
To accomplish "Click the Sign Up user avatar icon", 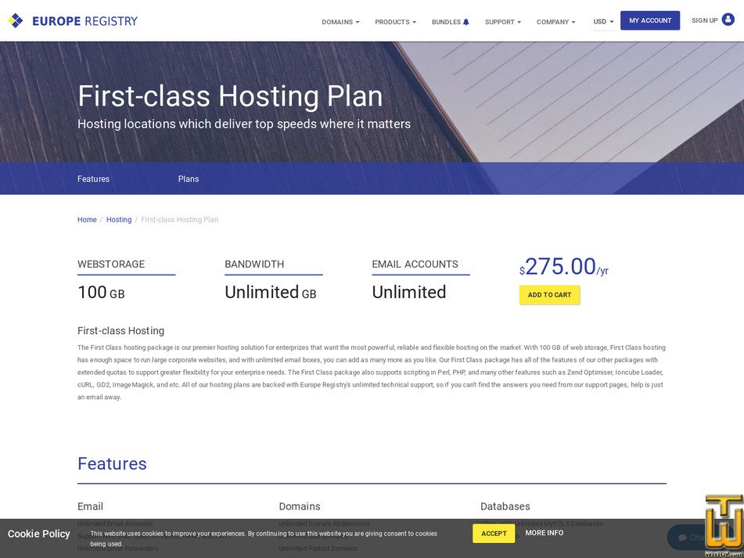I will click(x=728, y=20).
